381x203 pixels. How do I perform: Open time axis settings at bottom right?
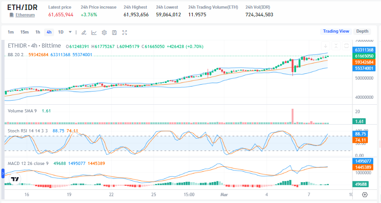tap(365, 194)
